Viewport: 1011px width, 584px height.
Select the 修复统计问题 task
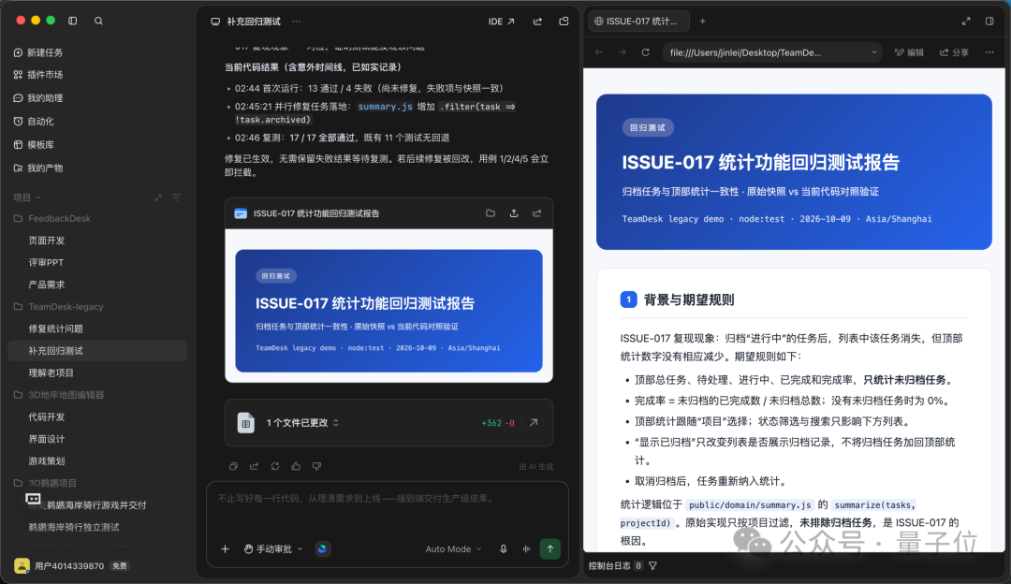click(55, 328)
